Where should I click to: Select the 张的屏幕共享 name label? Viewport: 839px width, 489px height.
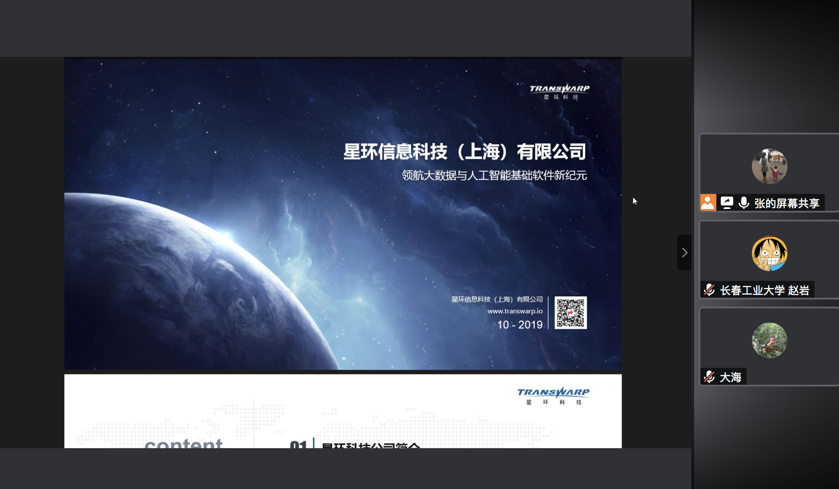[x=787, y=203]
